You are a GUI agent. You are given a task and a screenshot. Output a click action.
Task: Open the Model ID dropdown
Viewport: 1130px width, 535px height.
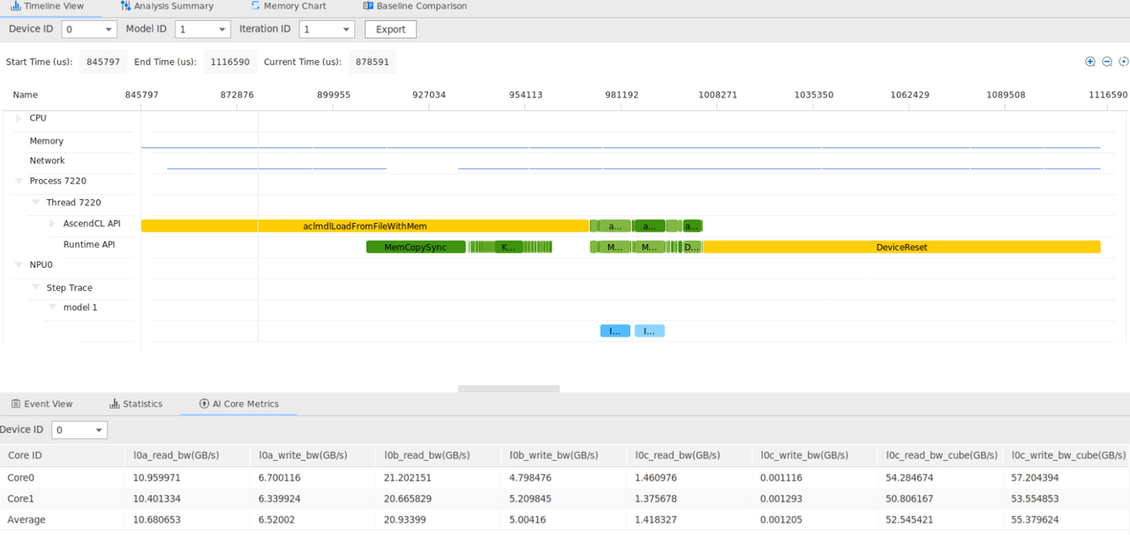coord(202,29)
